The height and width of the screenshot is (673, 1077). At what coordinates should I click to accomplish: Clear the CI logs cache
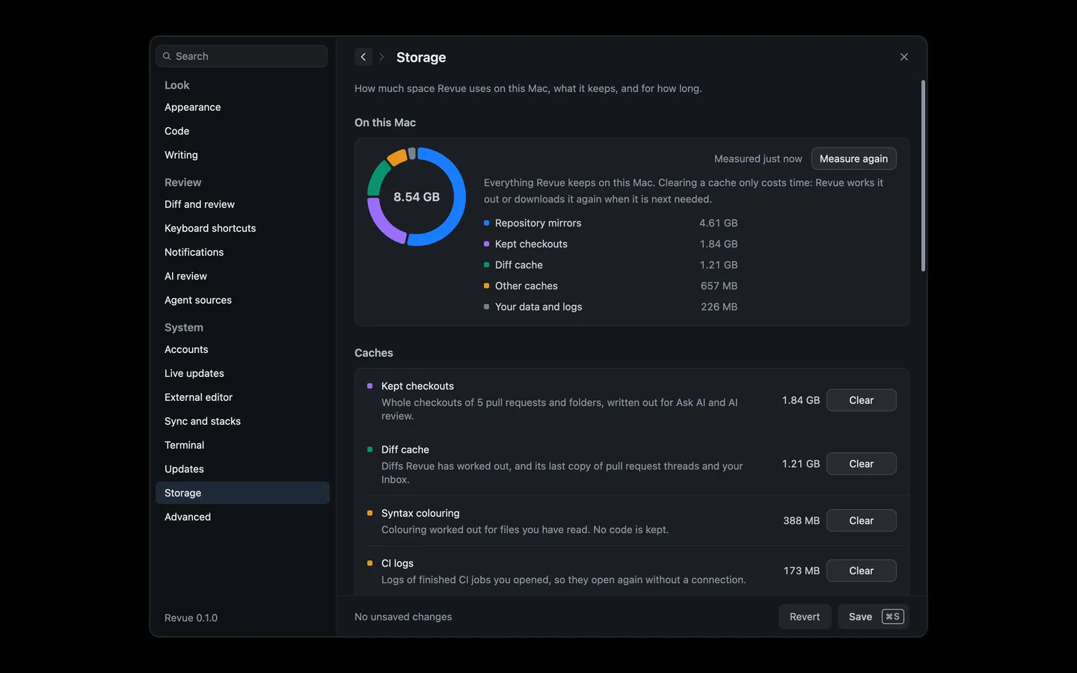tap(861, 571)
